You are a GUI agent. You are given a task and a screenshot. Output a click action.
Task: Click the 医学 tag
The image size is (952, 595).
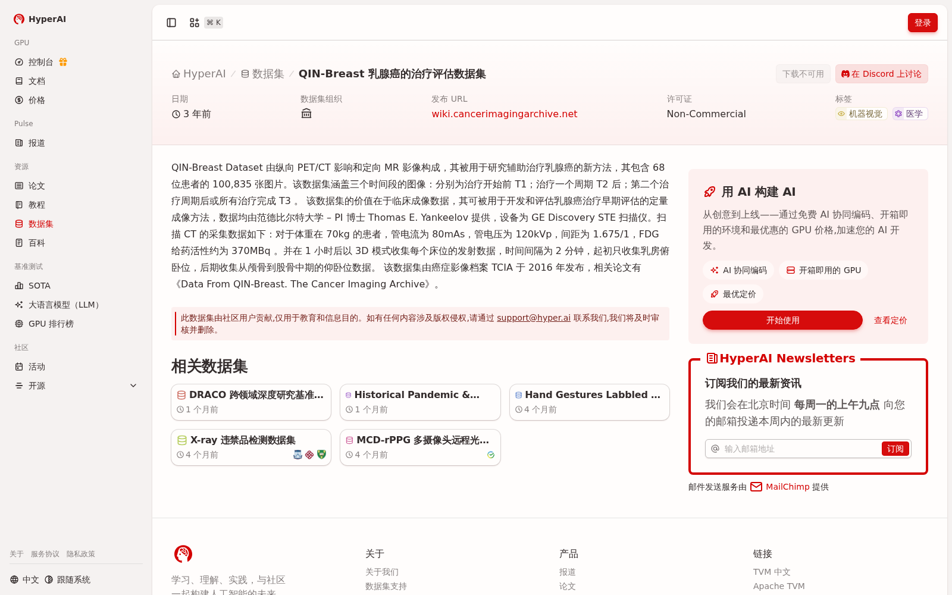click(910, 114)
